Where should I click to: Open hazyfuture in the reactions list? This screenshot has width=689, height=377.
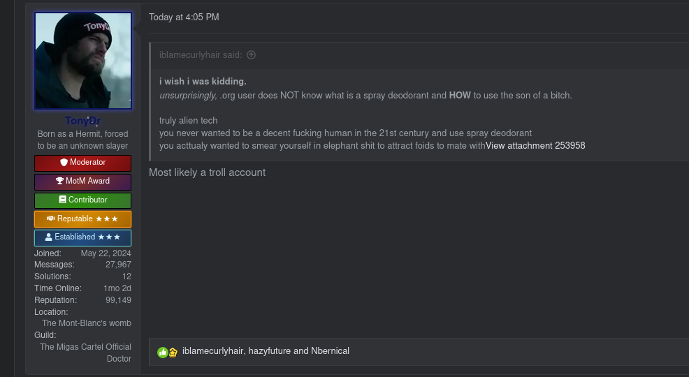click(x=269, y=351)
